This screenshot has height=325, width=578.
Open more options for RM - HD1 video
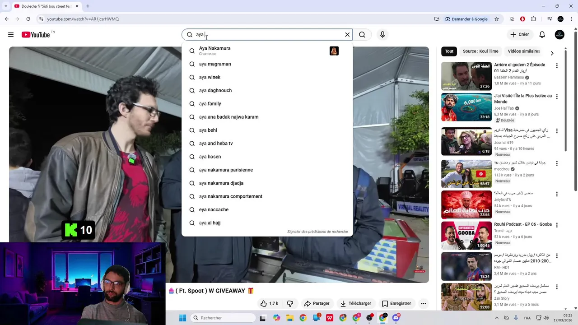click(557, 256)
